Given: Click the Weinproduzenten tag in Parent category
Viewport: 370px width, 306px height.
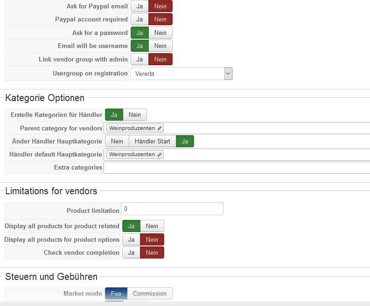Looking at the screenshot, I should pos(132,128).
